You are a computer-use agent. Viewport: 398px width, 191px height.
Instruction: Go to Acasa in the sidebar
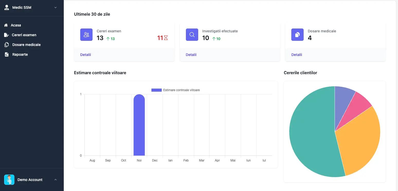16,25
